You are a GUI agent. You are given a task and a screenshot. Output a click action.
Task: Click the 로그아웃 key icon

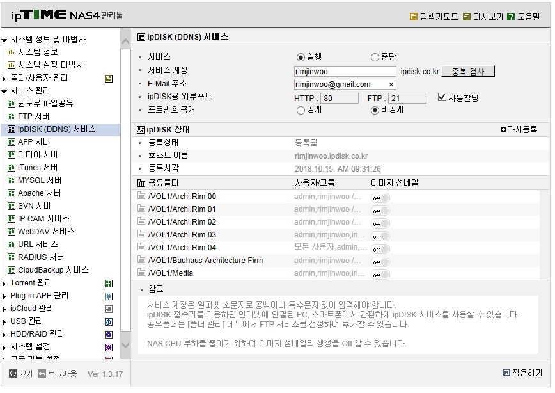42,374
